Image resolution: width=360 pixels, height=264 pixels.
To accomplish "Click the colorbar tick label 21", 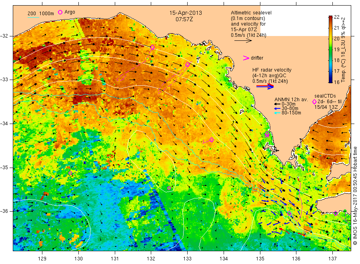I will [336, 28].
